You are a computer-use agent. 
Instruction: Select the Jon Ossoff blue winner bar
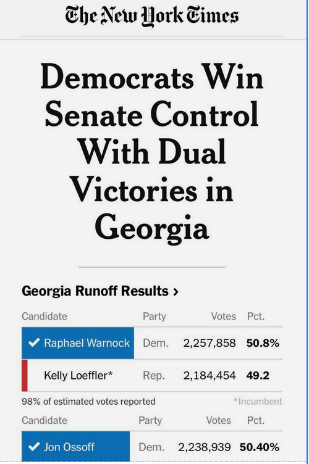pos(76,446)
